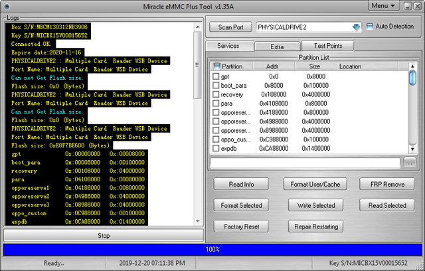
Task: Click the 0x108000 recovery address cell
Action: [274, 94]
